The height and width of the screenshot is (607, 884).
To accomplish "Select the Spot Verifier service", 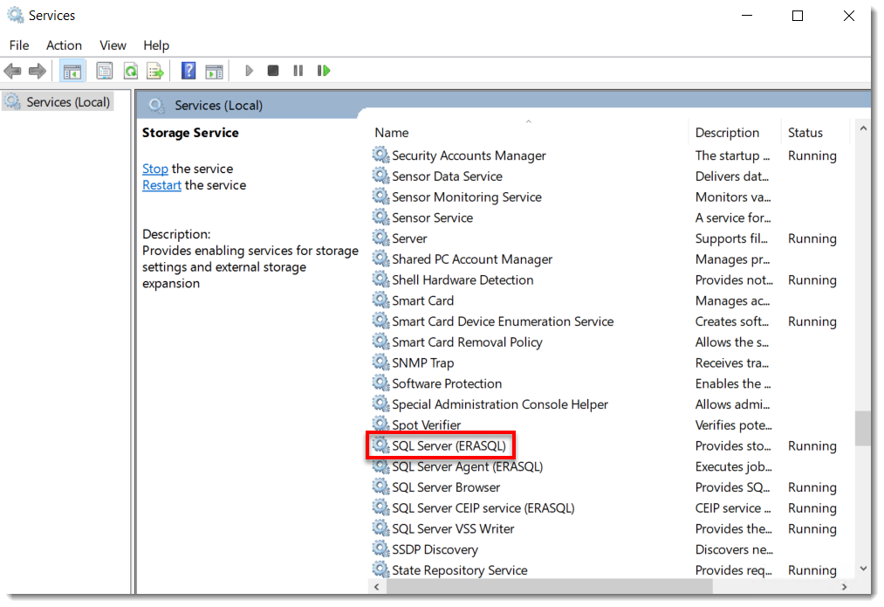I will [x=426, y=425].
